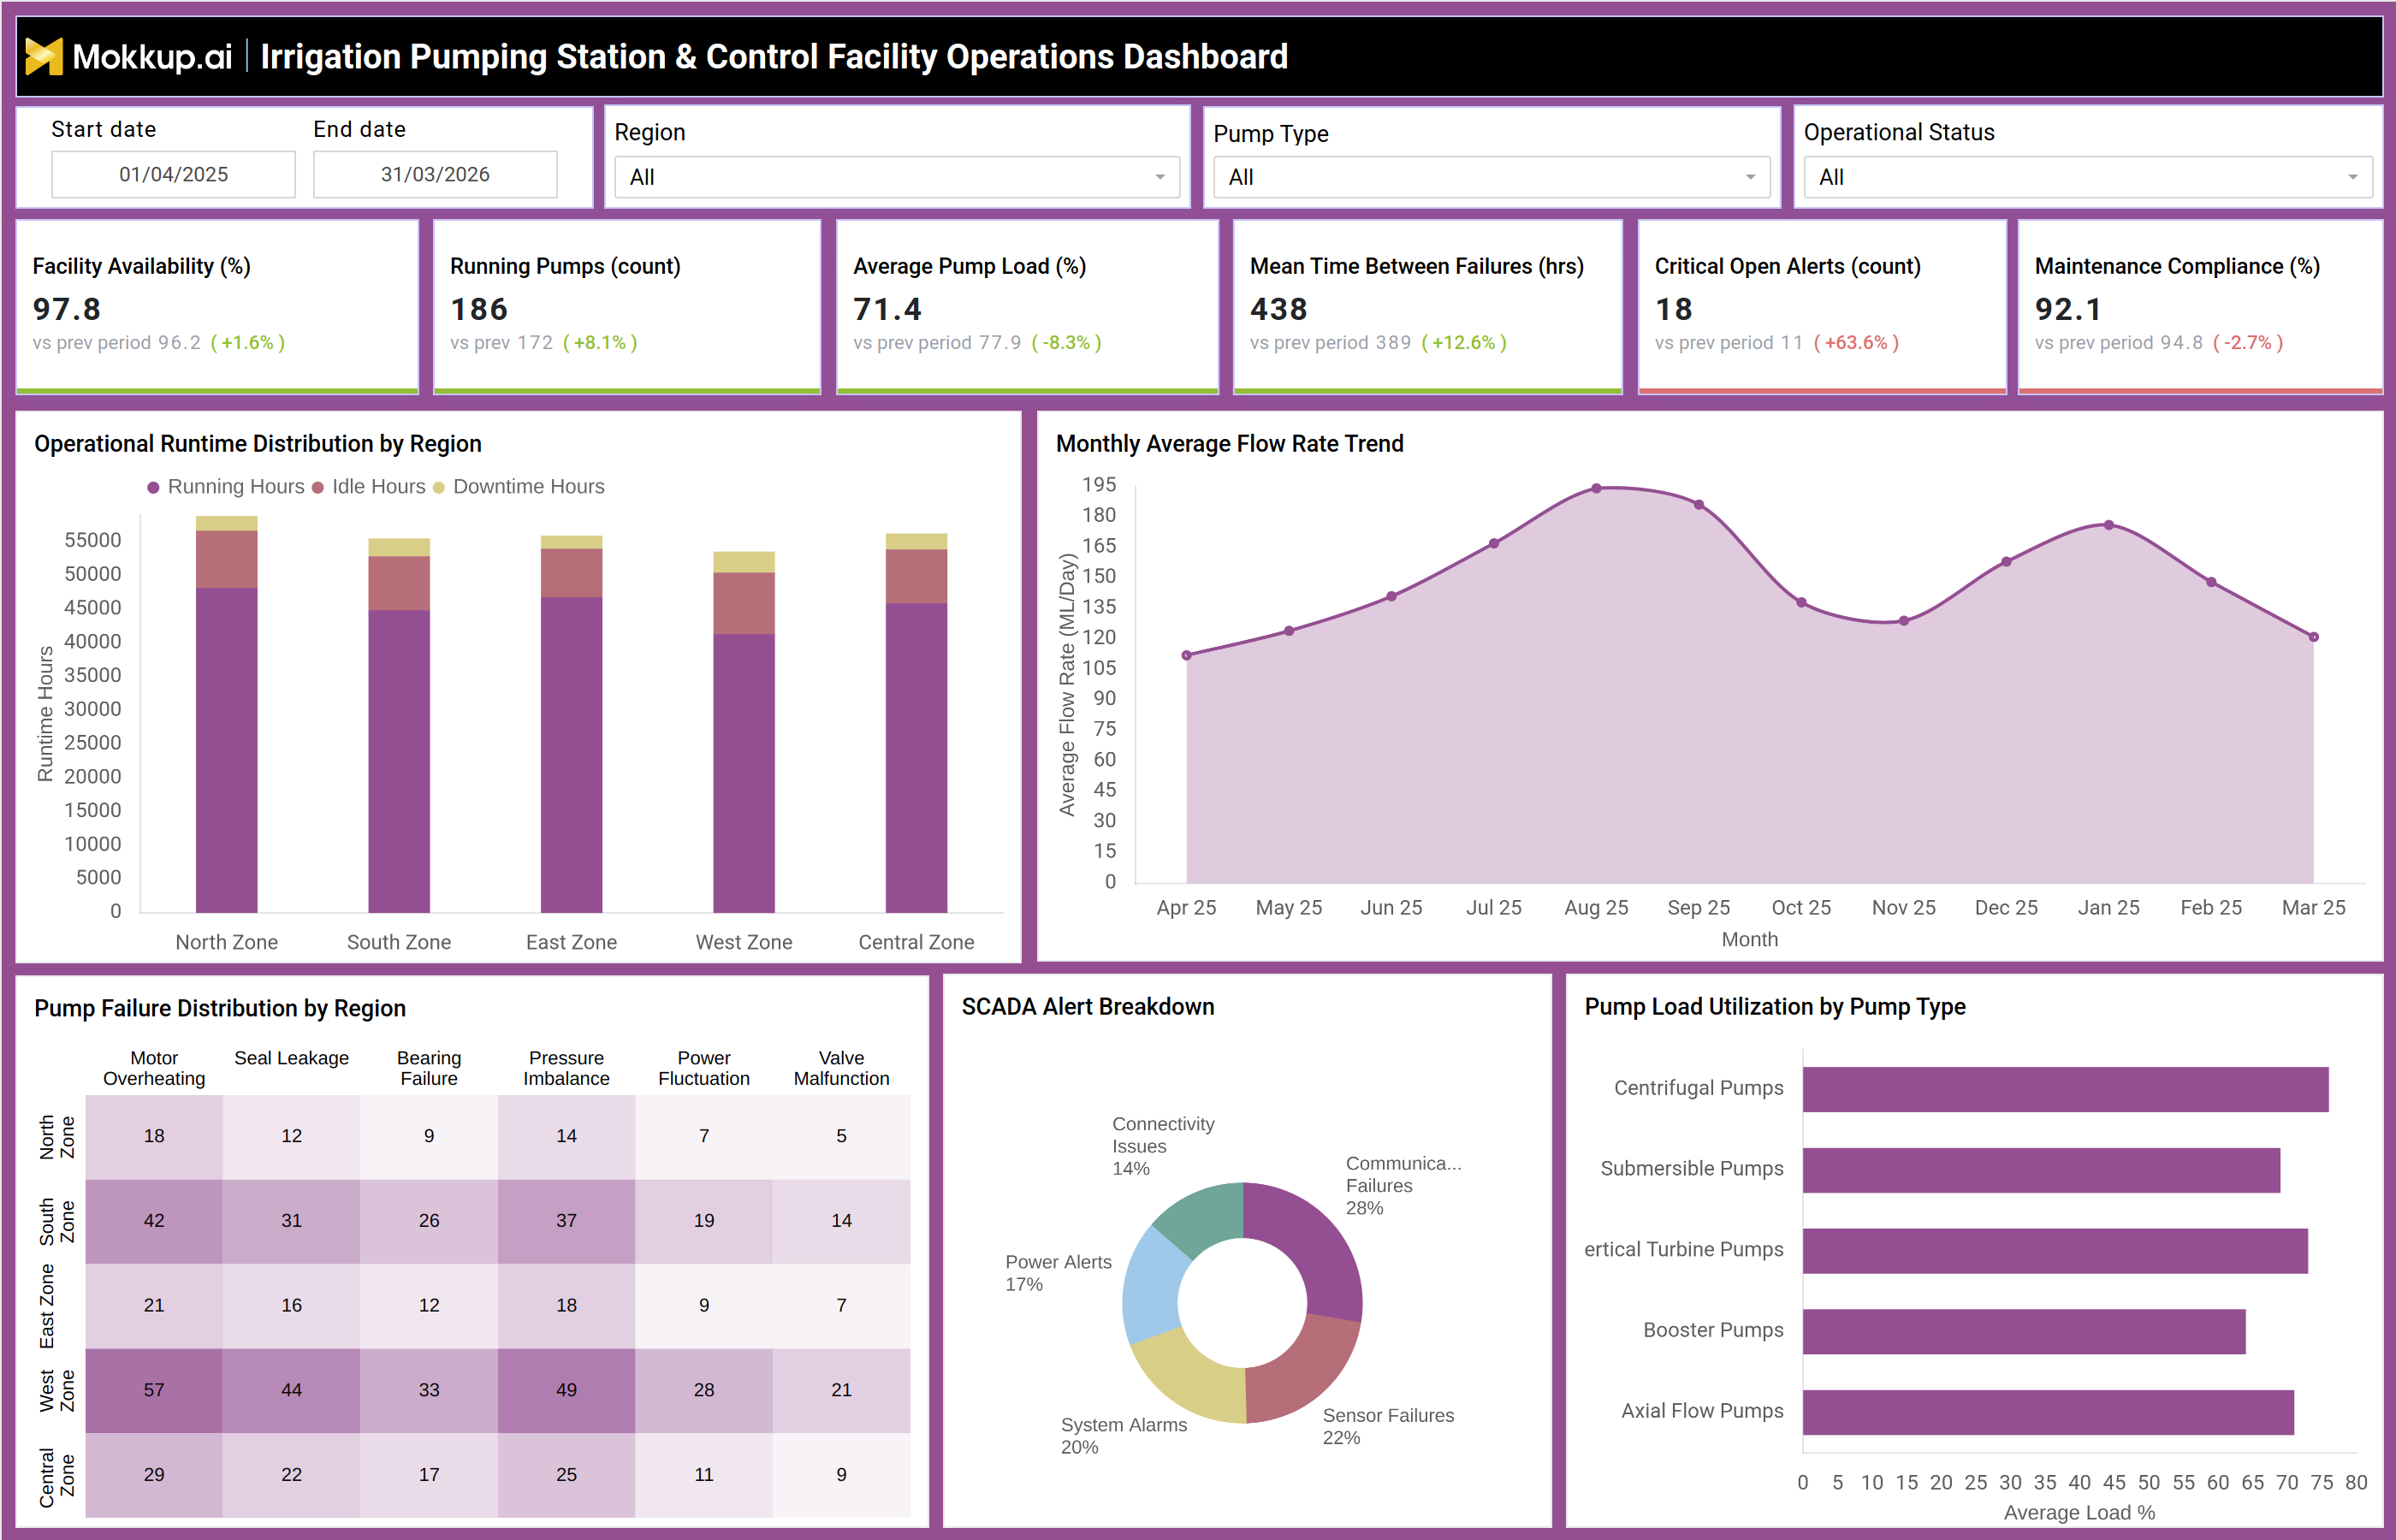Open the Operational Status dropdown
Image resolution: width=2396 pixels, height=1540 pixels.
tap(2087, 177)
